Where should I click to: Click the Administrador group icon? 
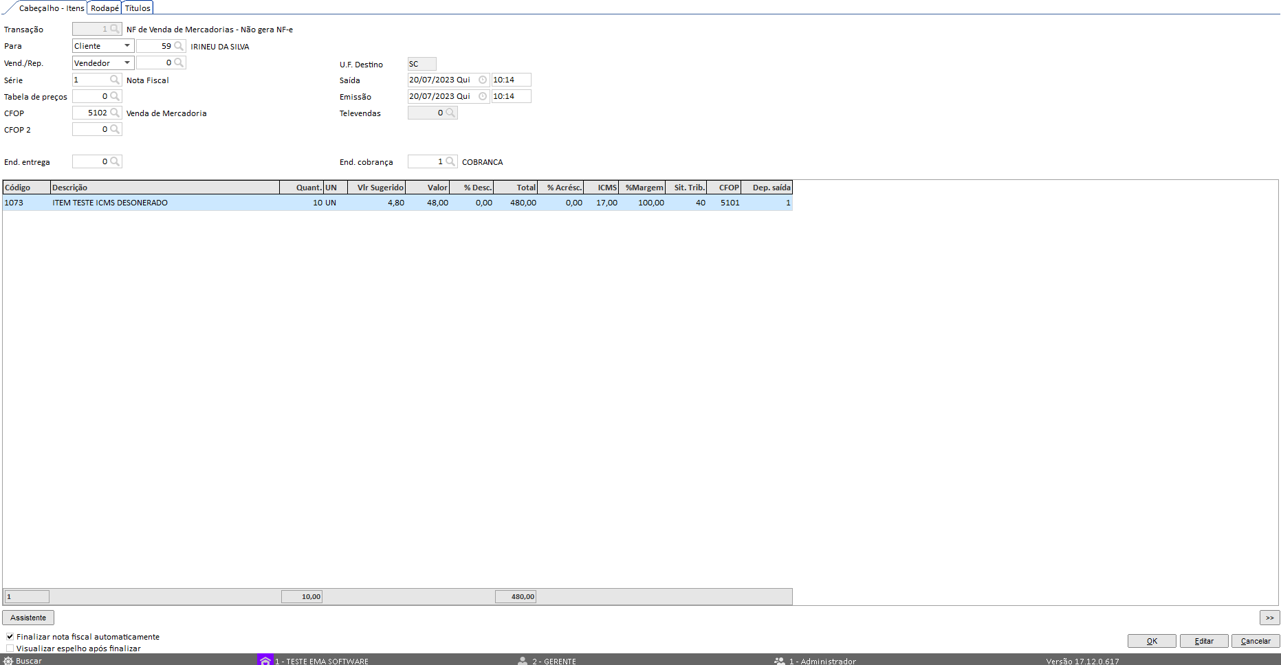780,661
